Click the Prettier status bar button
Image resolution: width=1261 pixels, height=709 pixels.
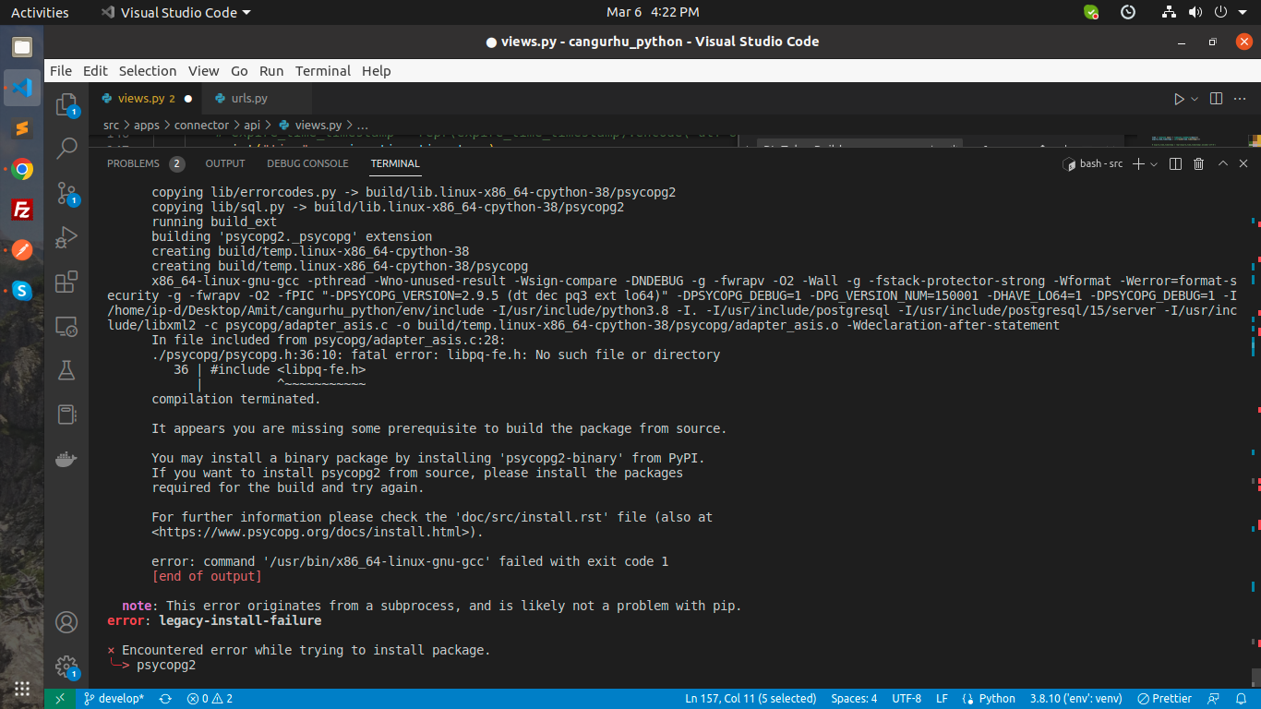tap(1164, 699)
